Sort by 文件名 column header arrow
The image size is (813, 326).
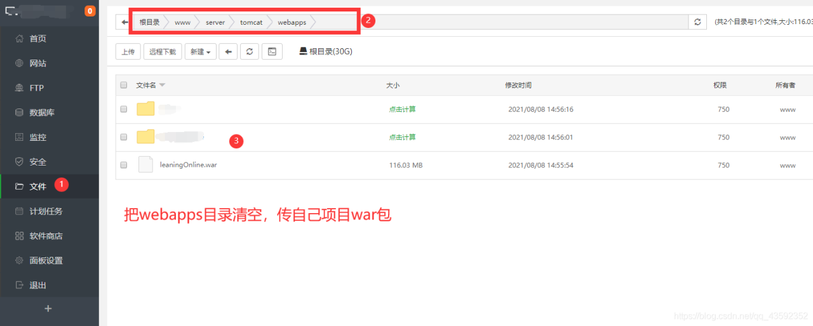coord(162,85)
